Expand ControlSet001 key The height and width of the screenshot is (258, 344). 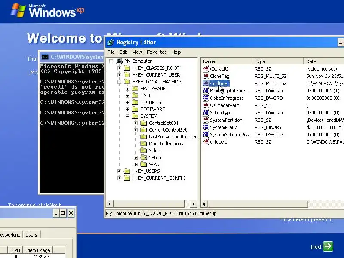point(135,123)
